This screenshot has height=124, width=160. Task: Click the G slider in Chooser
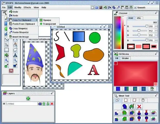coord(140,31)
